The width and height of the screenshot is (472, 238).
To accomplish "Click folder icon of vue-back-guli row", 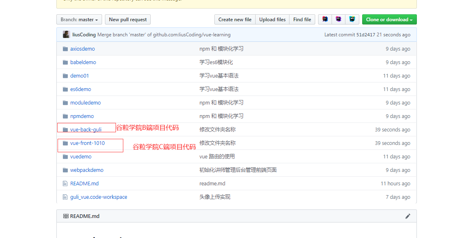I will coord(65,130).
